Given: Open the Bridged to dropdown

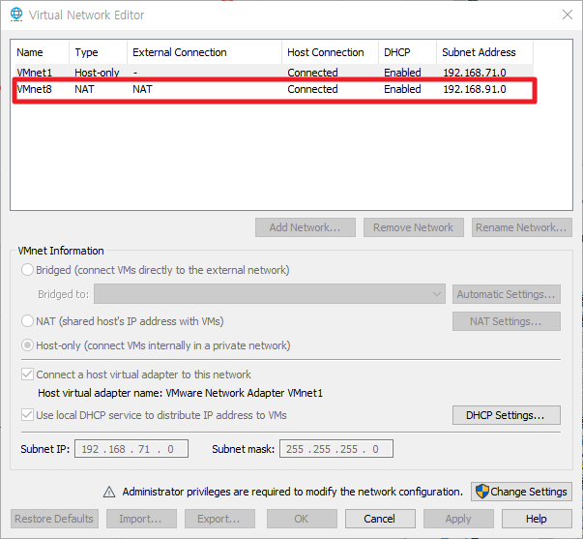Looking at the screenshot, I should pyautogui.click(x=270, y=294).
